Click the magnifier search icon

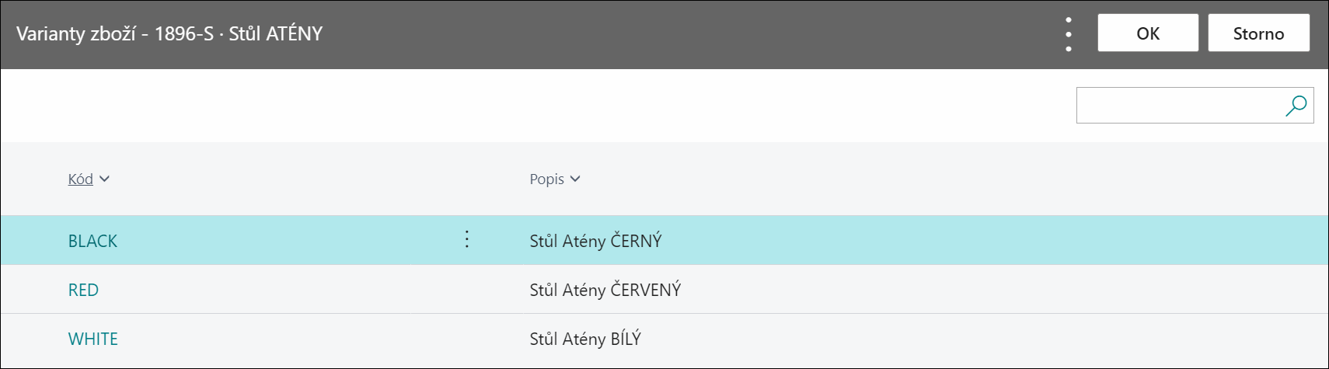(x=1296, y=106)
